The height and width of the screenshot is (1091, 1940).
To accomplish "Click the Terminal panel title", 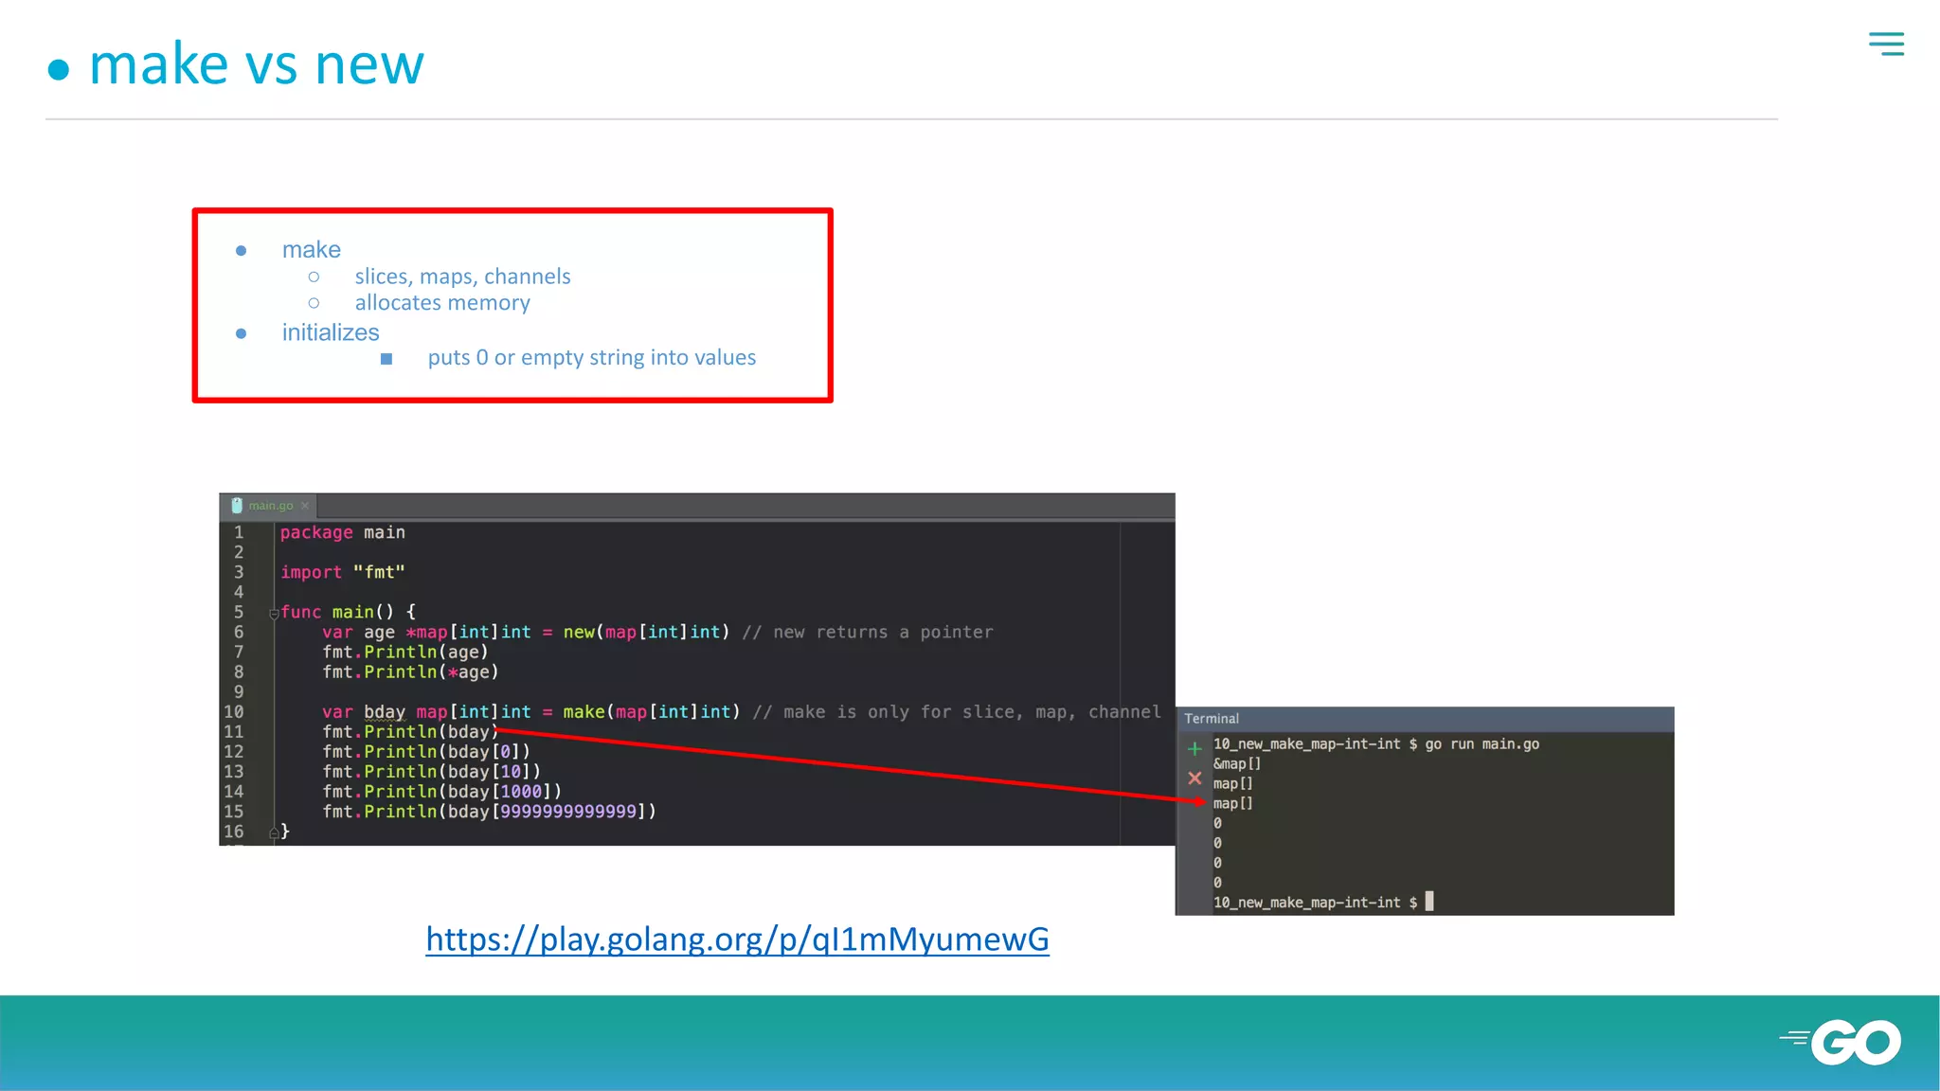I will [1211, 719].
